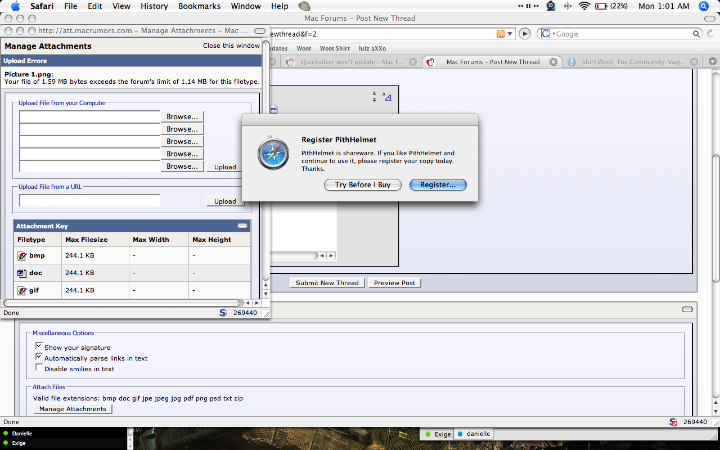The width and height of the screenshot is (720, 450).
Task: Click Manage Attachments button
Action: pyautogui.click(x=73, y=409)
